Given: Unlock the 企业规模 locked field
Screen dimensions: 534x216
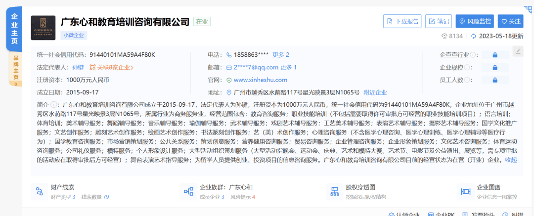Looking at the screenshot, I should (x=495, y=67).
